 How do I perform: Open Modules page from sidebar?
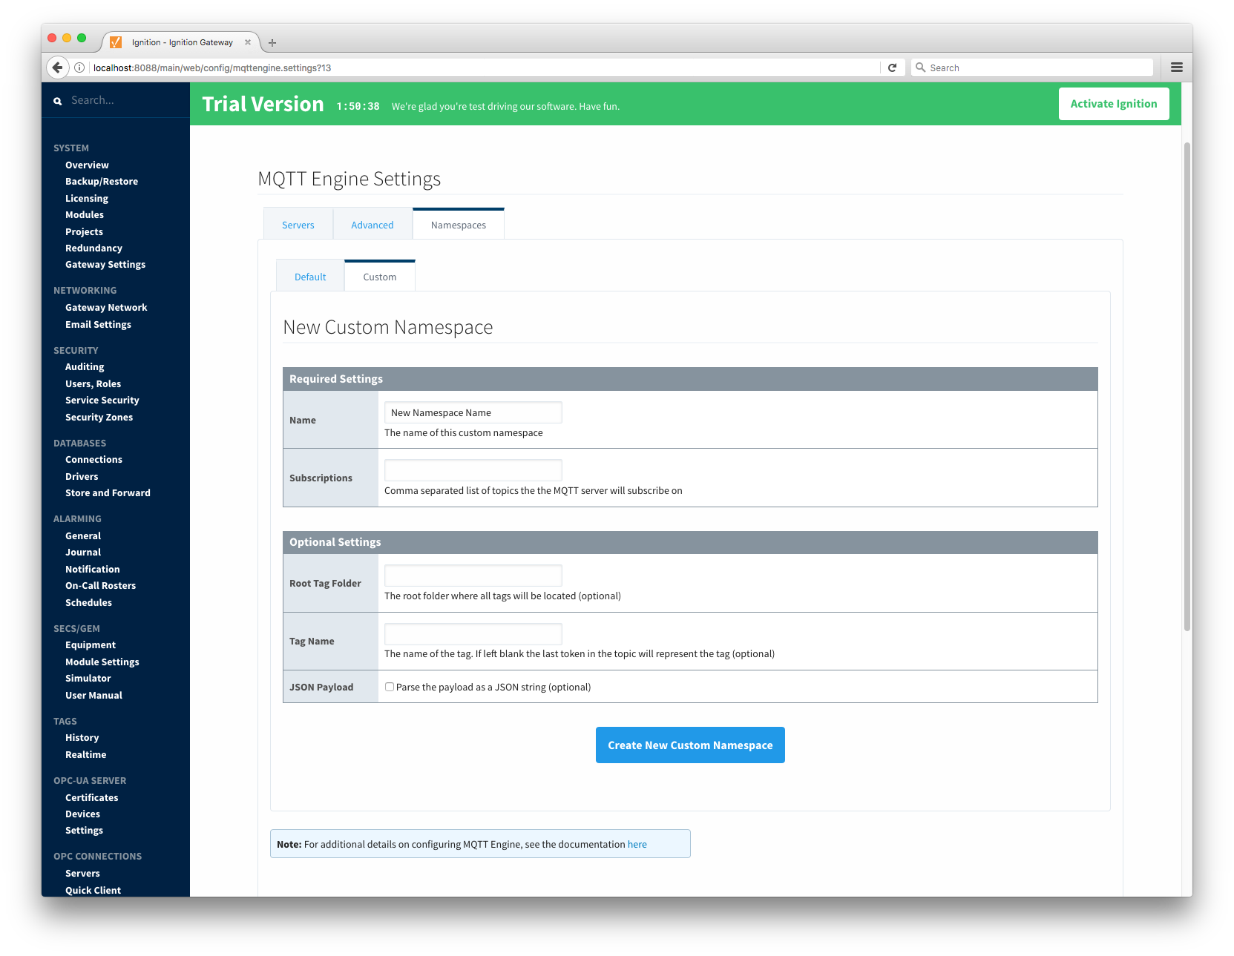click(85, 214)
